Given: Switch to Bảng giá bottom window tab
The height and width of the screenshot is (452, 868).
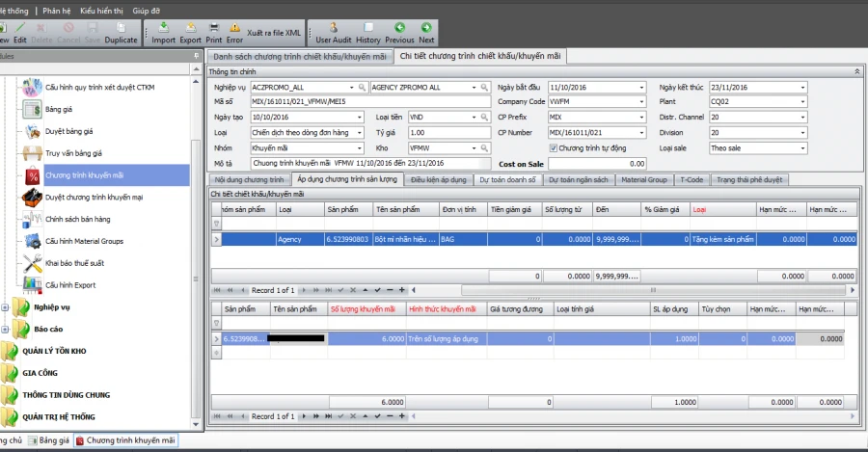Looking at the screenshot, I should 49,440.
